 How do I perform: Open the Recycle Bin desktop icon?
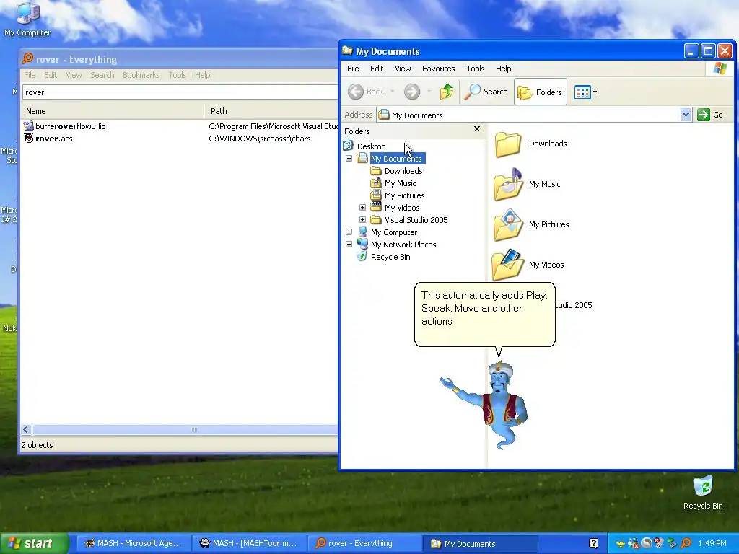703,493
